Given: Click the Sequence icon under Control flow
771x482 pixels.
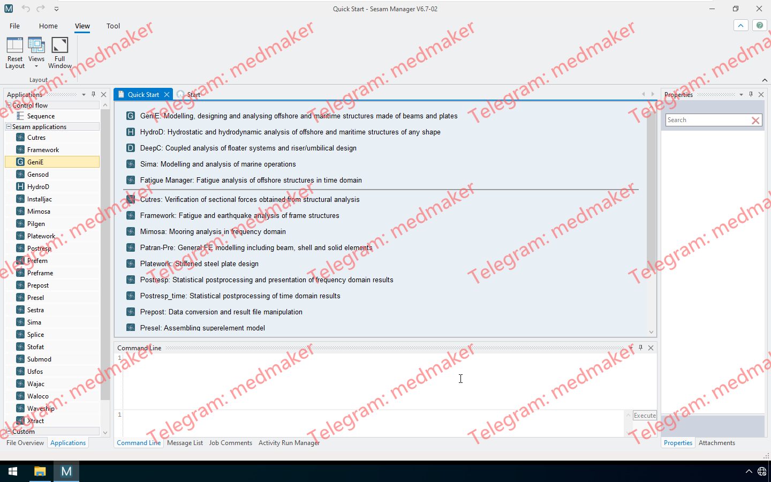Looking at the screenshot, I should pyautogui.click(x=20, y=116).
